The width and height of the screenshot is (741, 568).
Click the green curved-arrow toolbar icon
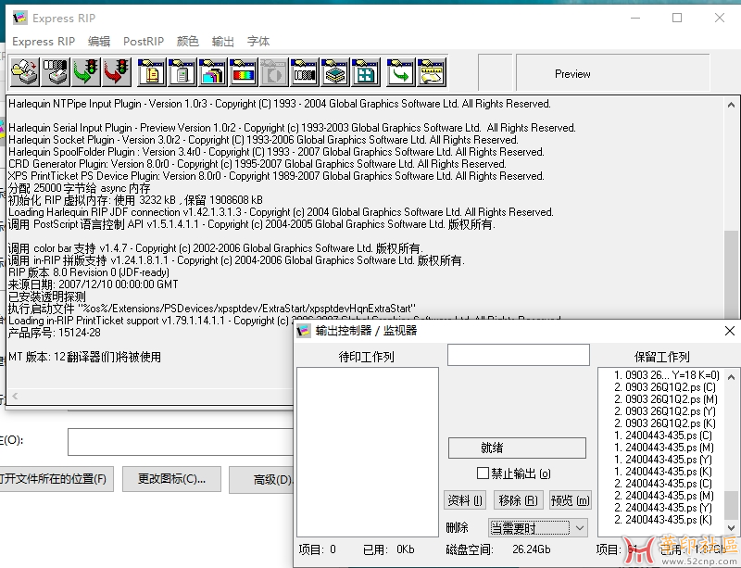pos(400,72)
